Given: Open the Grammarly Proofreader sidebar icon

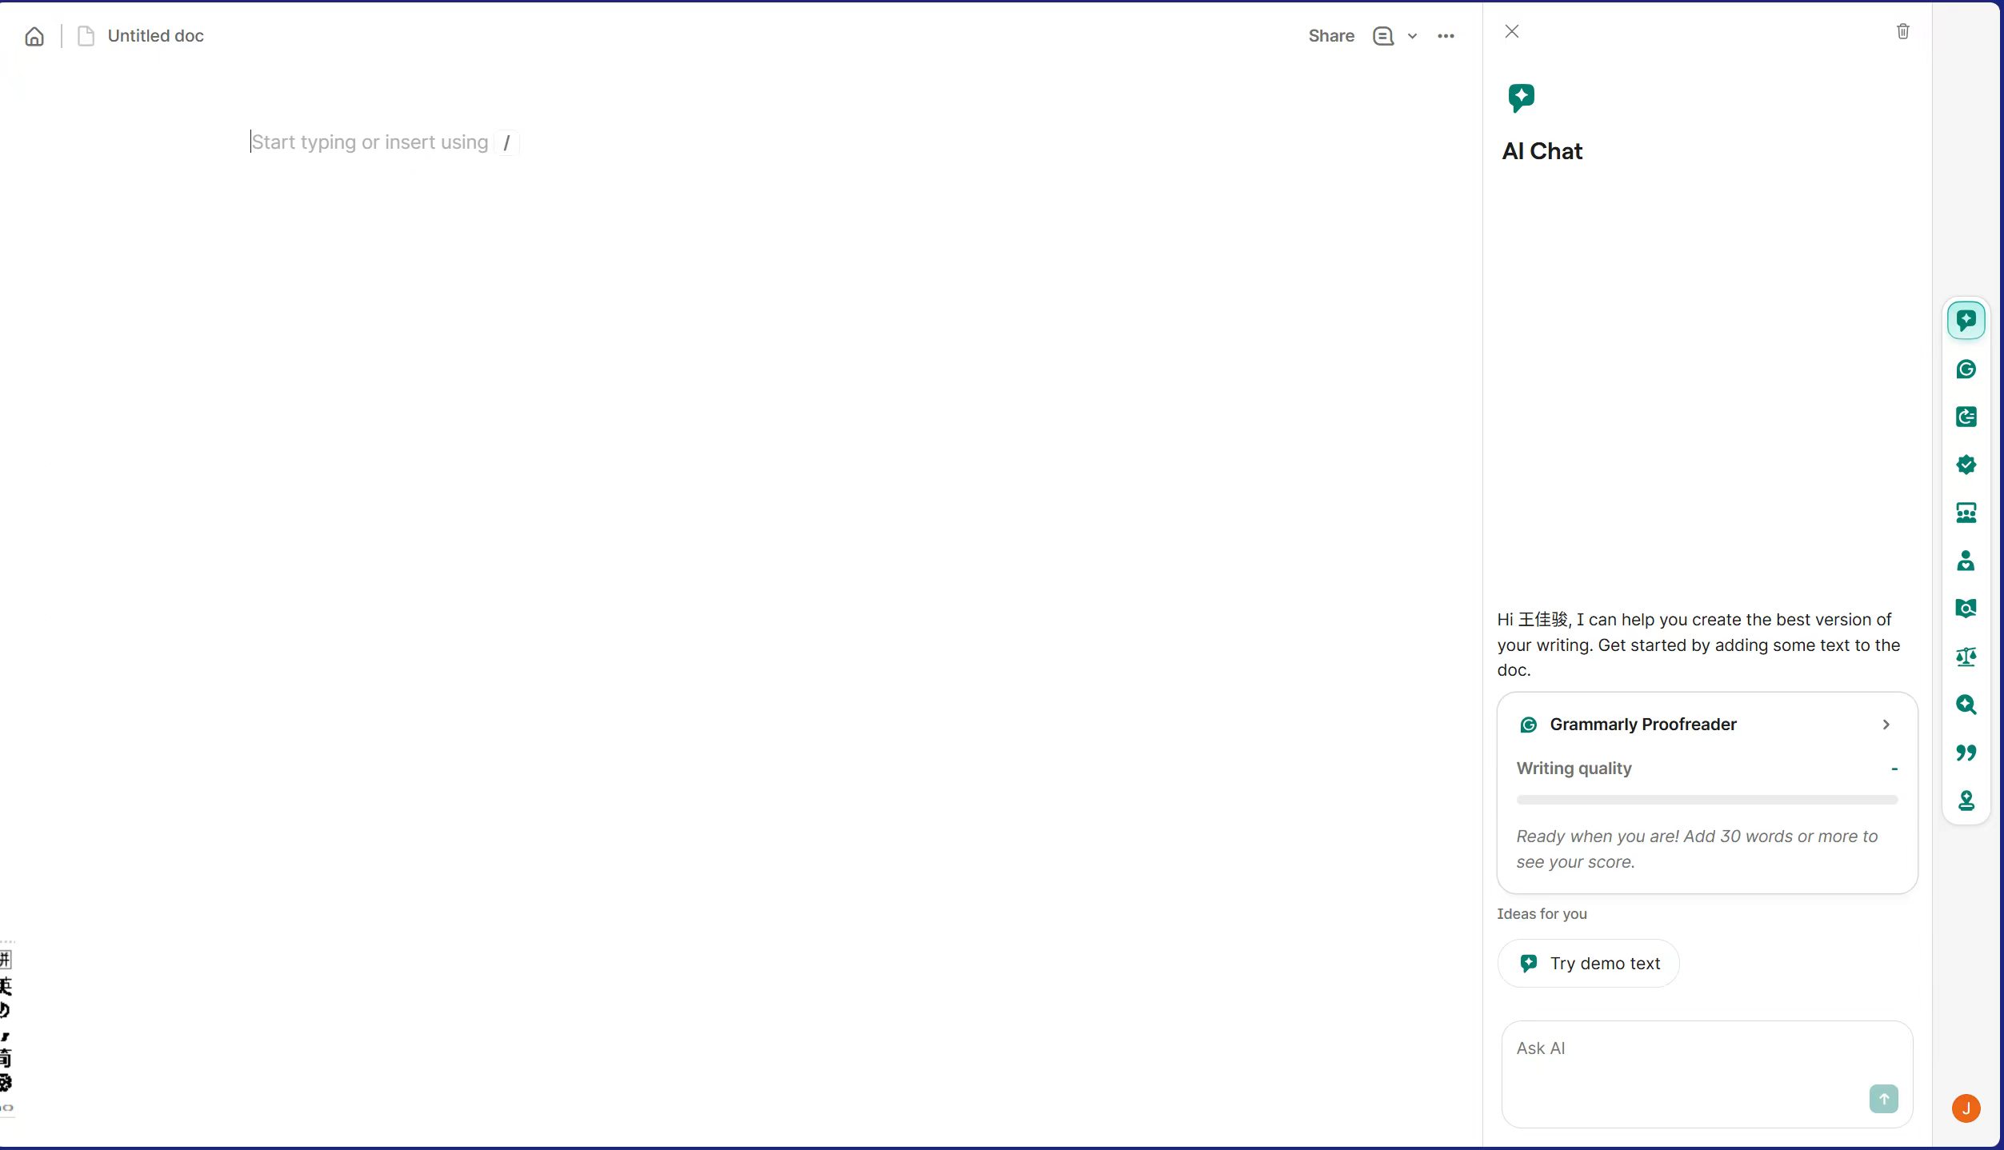Looking at the screenshot, I should coord(1966,369).
